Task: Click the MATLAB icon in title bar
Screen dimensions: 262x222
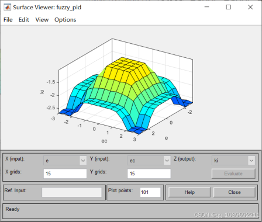Action: (x=7, y=8)
